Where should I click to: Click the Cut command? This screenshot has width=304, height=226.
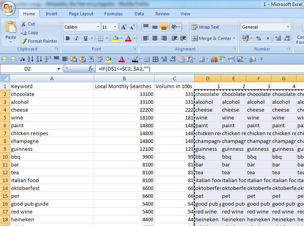pos(28,24)
